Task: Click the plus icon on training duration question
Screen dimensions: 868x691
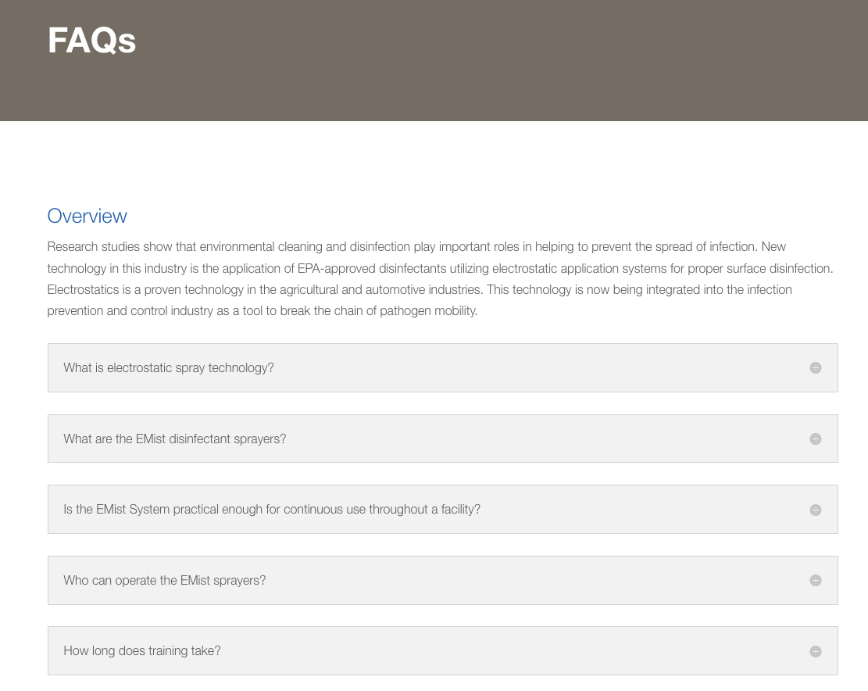Action: [x=816, y=650]
